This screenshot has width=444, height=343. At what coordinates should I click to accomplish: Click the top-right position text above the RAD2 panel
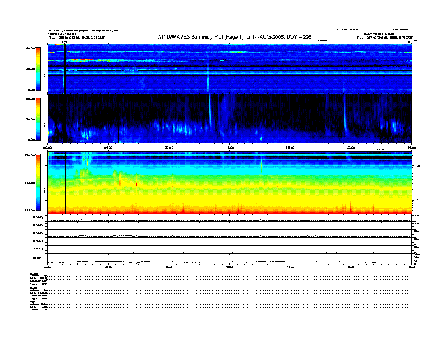pyautogui.click(x=385, y=38)
